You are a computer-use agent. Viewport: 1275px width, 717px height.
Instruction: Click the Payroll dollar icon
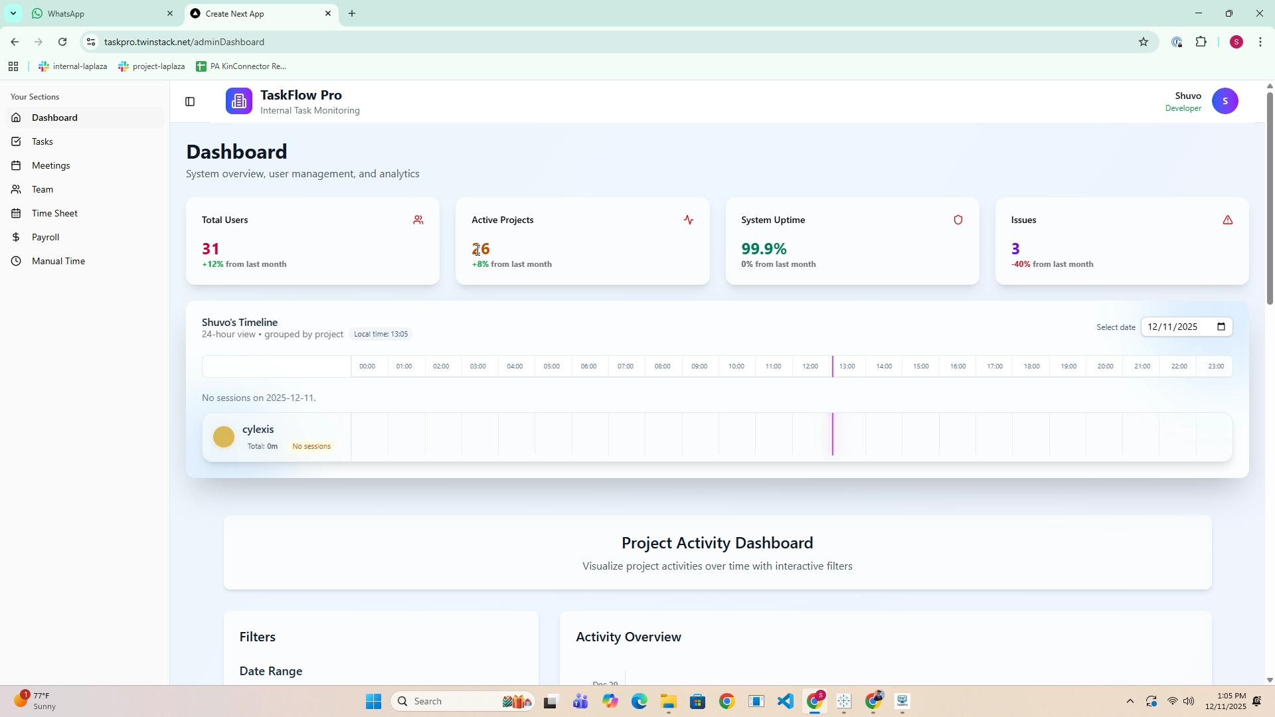click(17, 238)
